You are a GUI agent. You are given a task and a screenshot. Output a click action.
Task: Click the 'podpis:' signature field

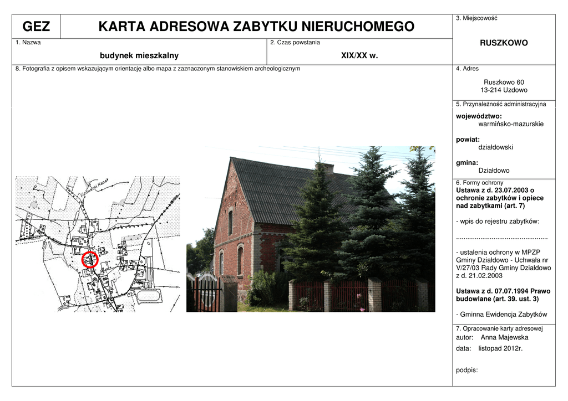pos(466,371)
